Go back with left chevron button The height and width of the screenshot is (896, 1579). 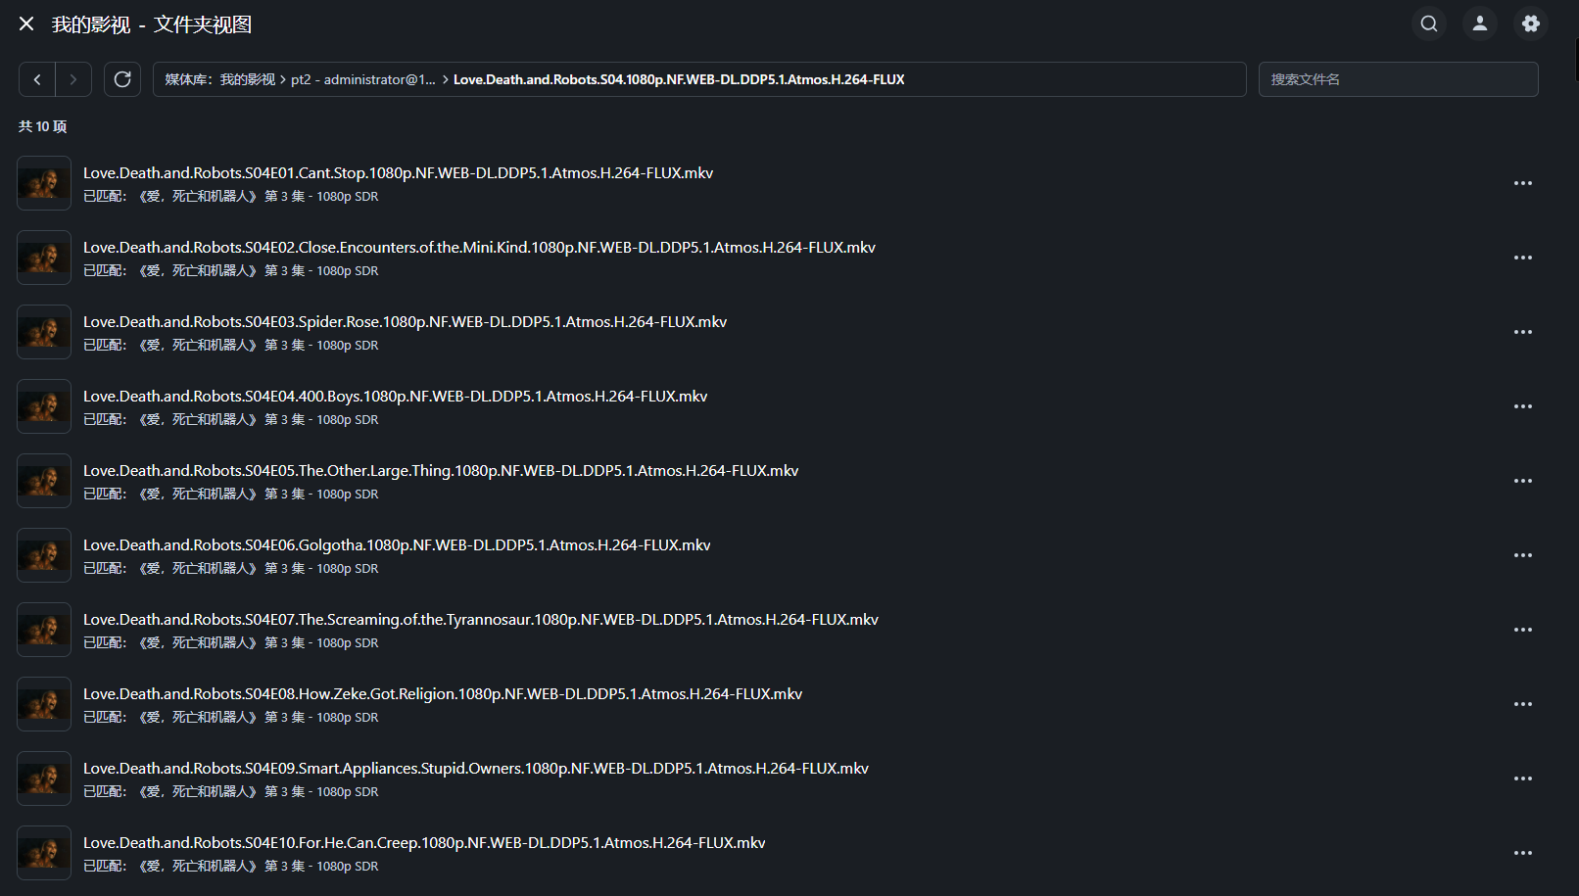(37, 79)
